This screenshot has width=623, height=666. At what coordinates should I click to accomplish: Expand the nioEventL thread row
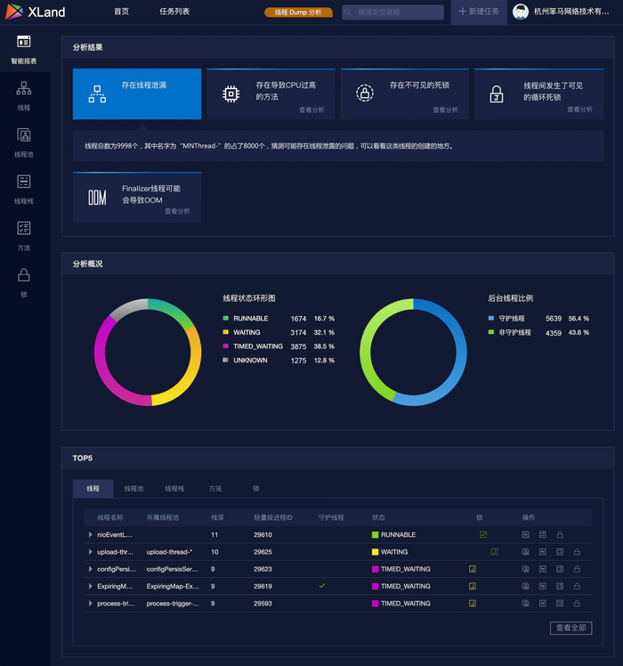[90, 535]
